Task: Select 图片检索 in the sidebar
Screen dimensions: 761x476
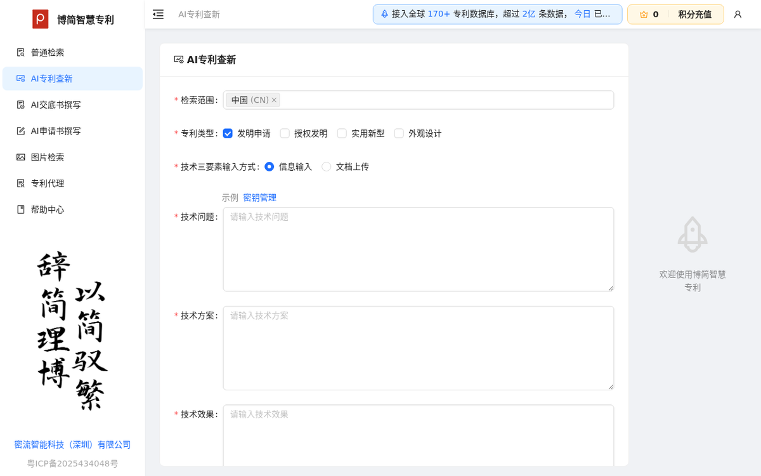Action: tap(47, 157)
